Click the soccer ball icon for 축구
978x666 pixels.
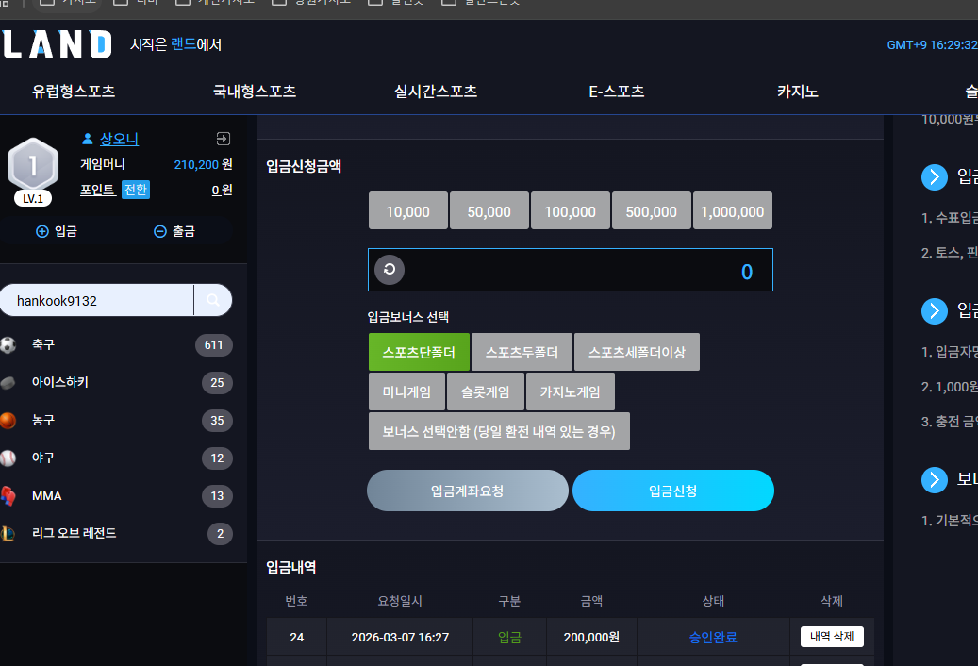click(8, 345)
